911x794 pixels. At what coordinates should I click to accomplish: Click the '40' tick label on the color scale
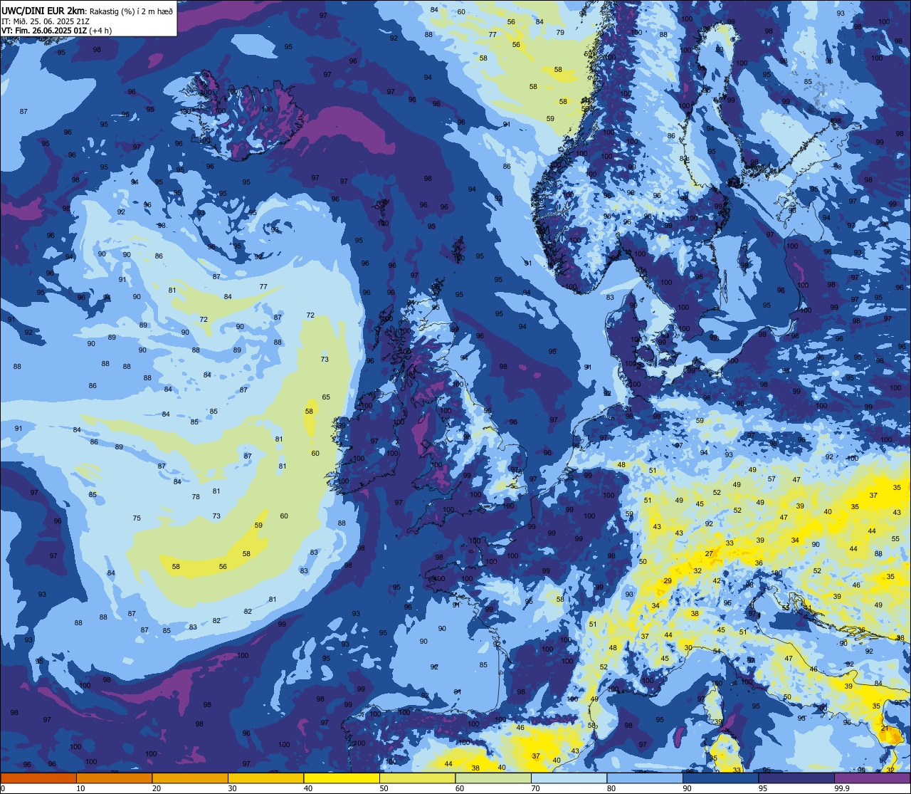pyautogui.click(x=307, y=788)
